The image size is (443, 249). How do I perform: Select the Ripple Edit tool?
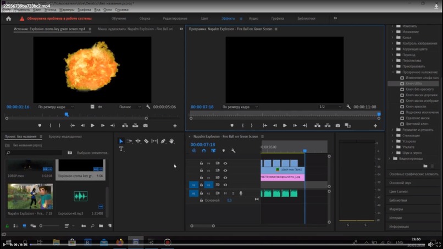(x=138, y=141)
